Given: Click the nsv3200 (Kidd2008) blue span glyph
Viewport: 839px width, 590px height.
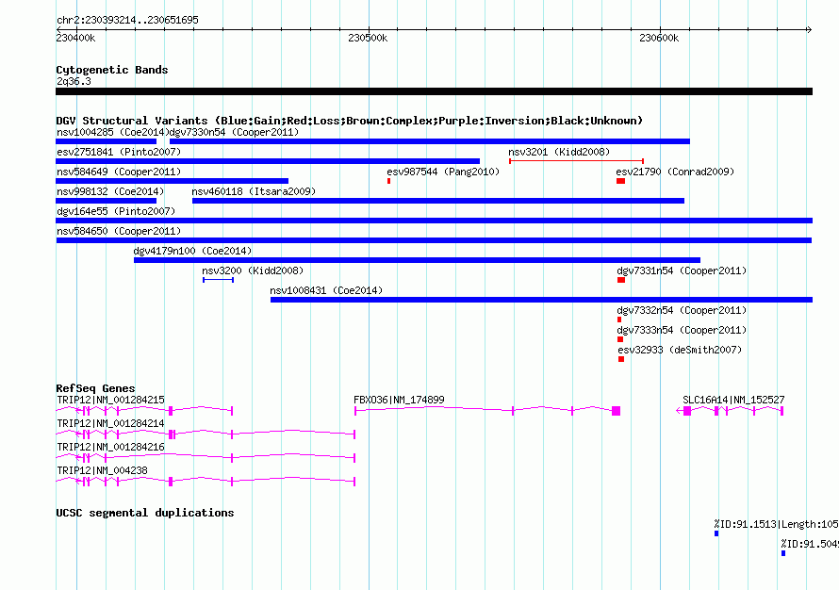Looking at the screenshot, I should [x=219, y=280].
